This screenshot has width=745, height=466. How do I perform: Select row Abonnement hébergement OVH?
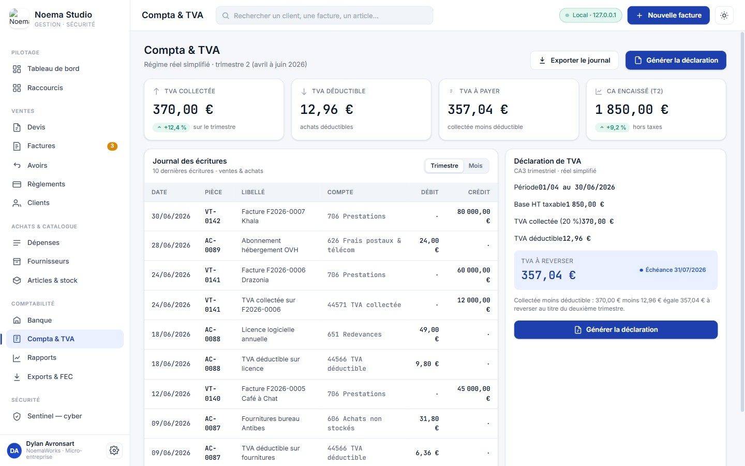point(321,245)
